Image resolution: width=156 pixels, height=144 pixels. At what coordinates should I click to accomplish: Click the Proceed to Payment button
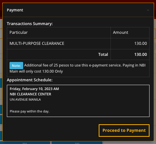tap(124, 130)
